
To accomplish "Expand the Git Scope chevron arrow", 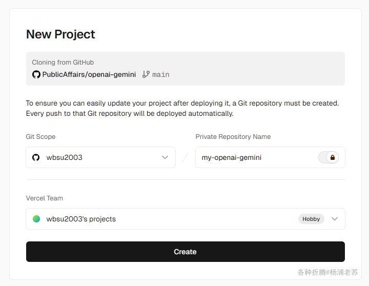I will pos(165,157).
